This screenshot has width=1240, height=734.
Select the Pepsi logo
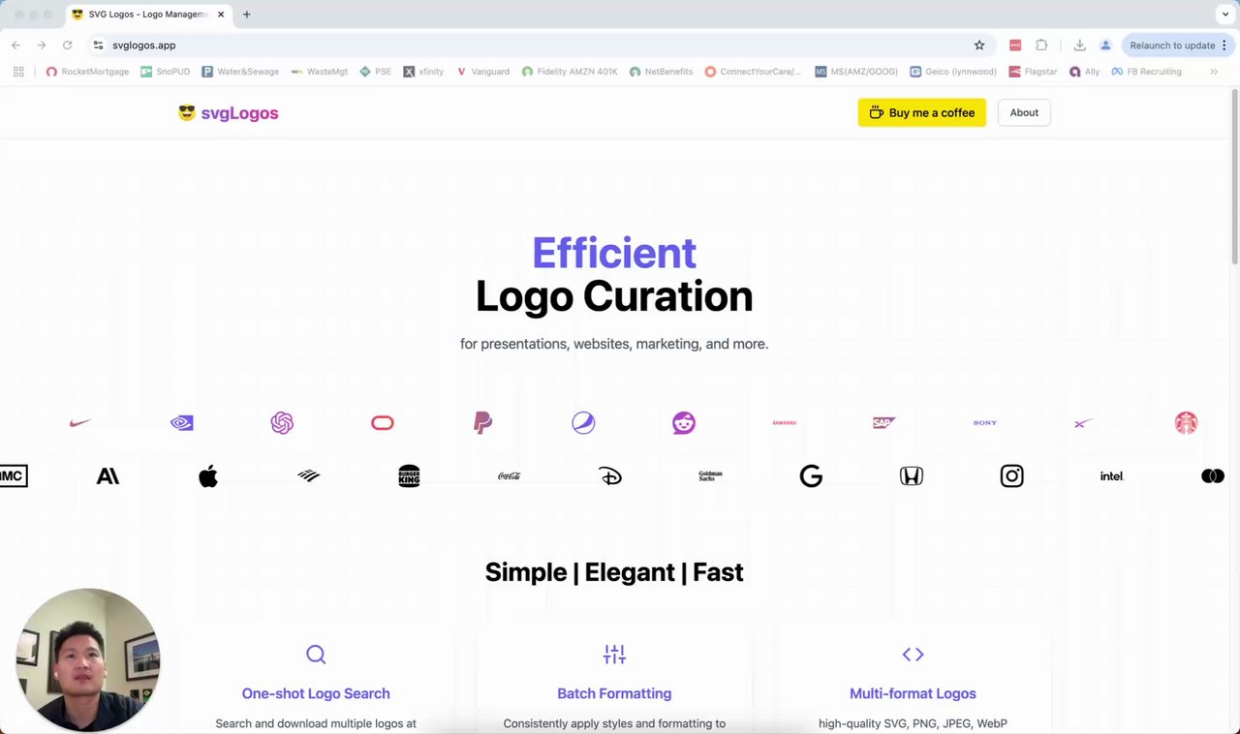(x=583, y=423)
